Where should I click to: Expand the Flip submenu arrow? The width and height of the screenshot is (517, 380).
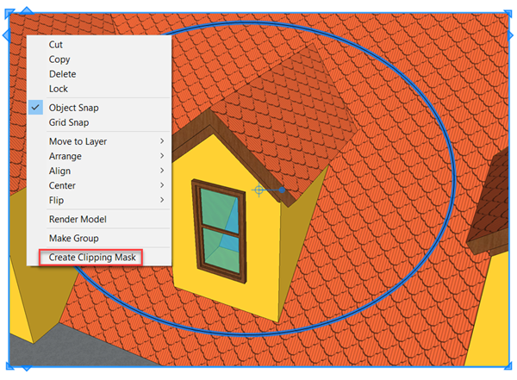[162, 200]
